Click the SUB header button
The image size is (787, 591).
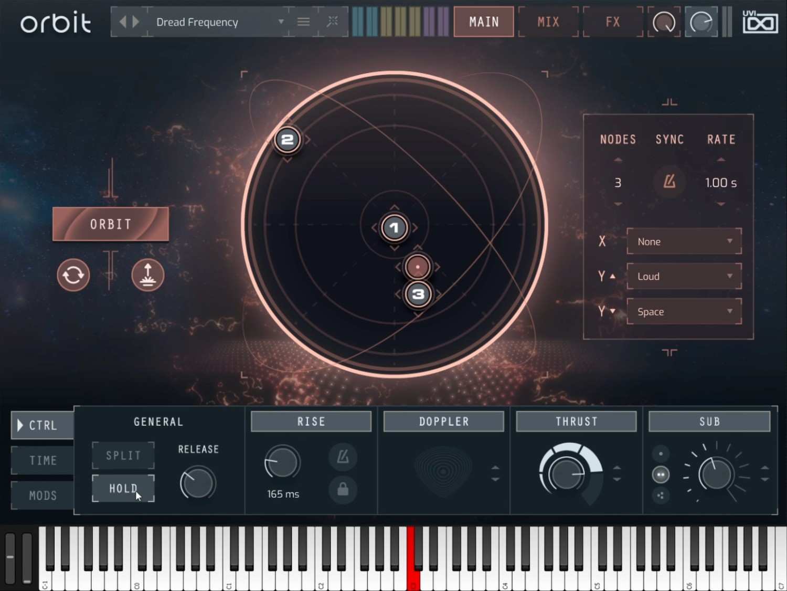coord(709,421)
